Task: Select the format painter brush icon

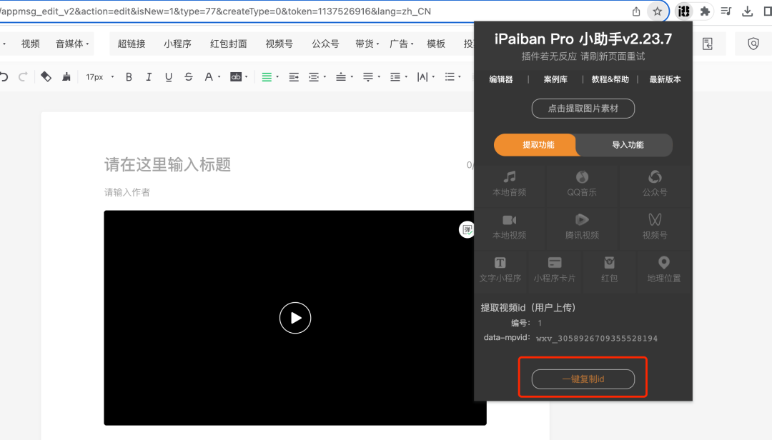Action: pyautogui.click(x=66, y=76)
